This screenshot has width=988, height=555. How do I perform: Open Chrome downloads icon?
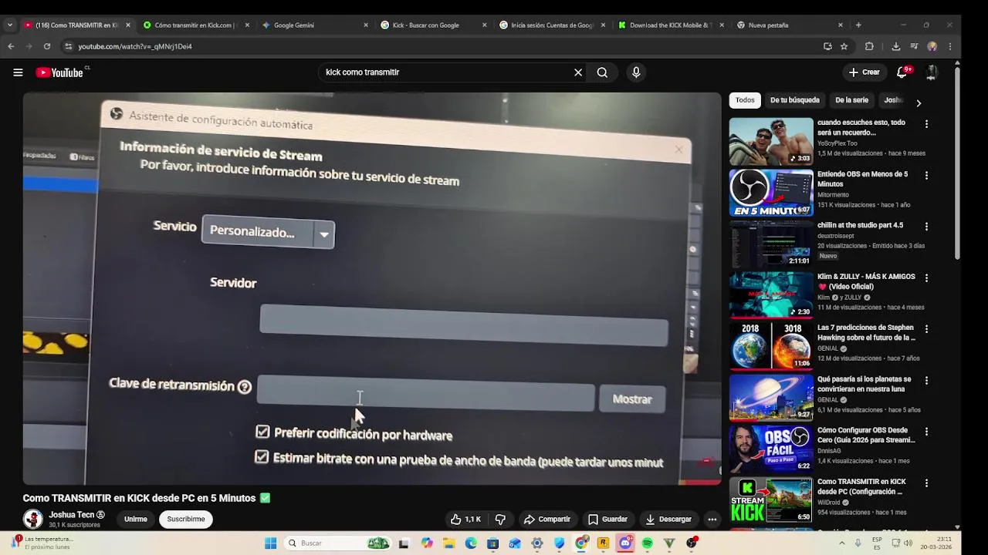(x=895, y=46)
